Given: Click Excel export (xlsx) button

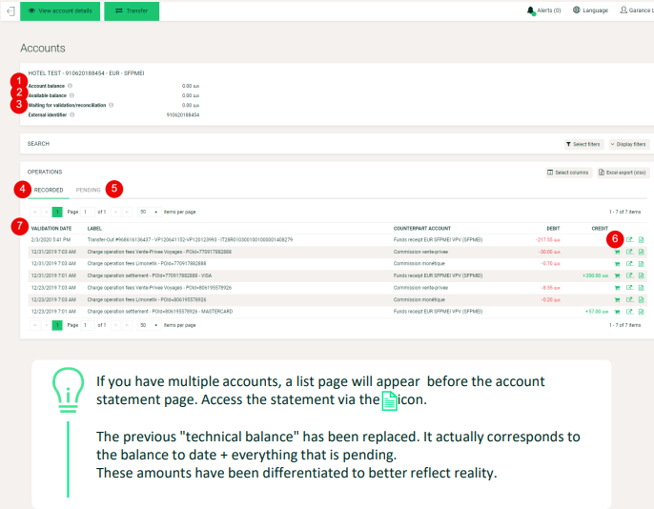Looking at the screenshot, I should pos(623,173).
